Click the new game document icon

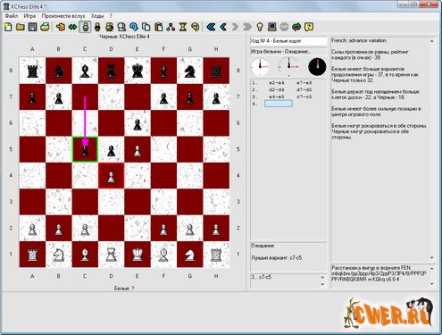tap(8, 27)
